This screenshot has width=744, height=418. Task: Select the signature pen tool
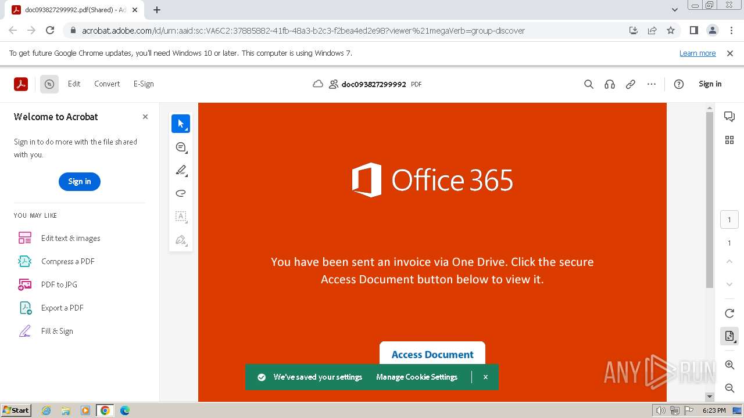click(181, 240)
